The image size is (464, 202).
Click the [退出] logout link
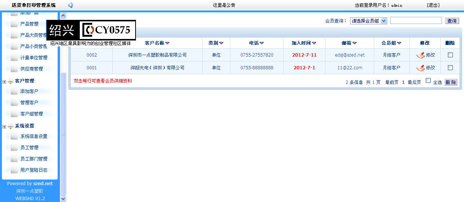pos(433,5)
